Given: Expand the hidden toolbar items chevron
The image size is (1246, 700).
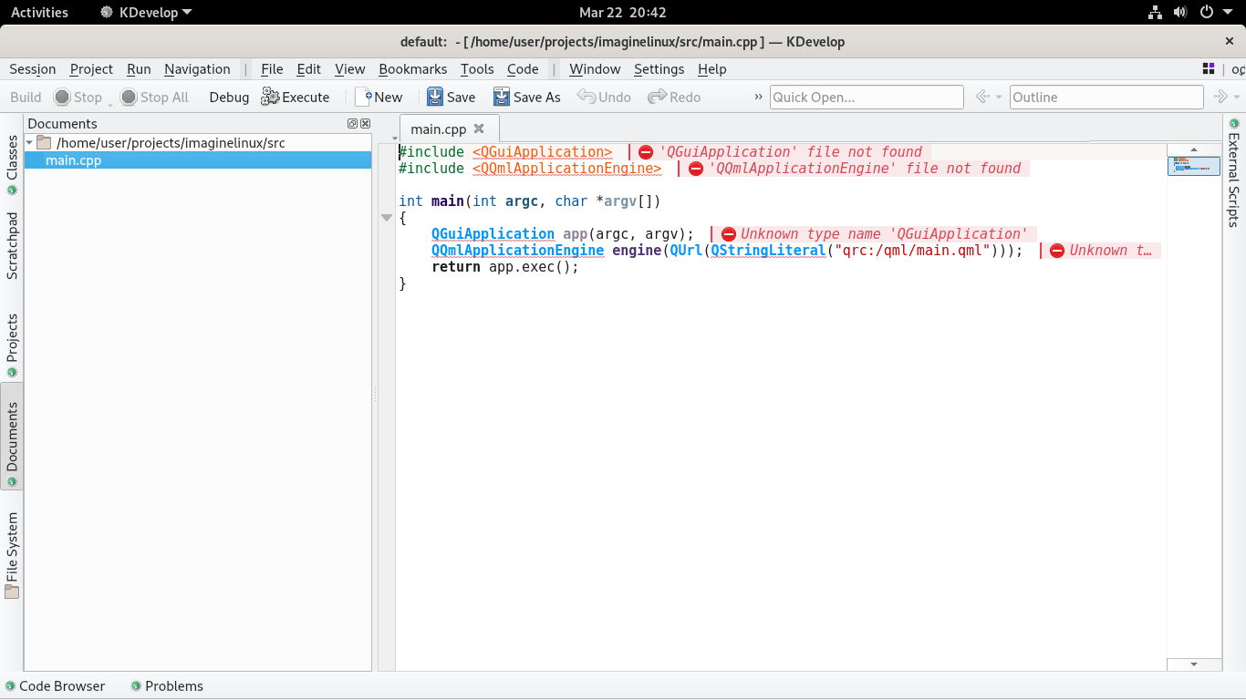Looking at the screenshot, I should [758, 98].
